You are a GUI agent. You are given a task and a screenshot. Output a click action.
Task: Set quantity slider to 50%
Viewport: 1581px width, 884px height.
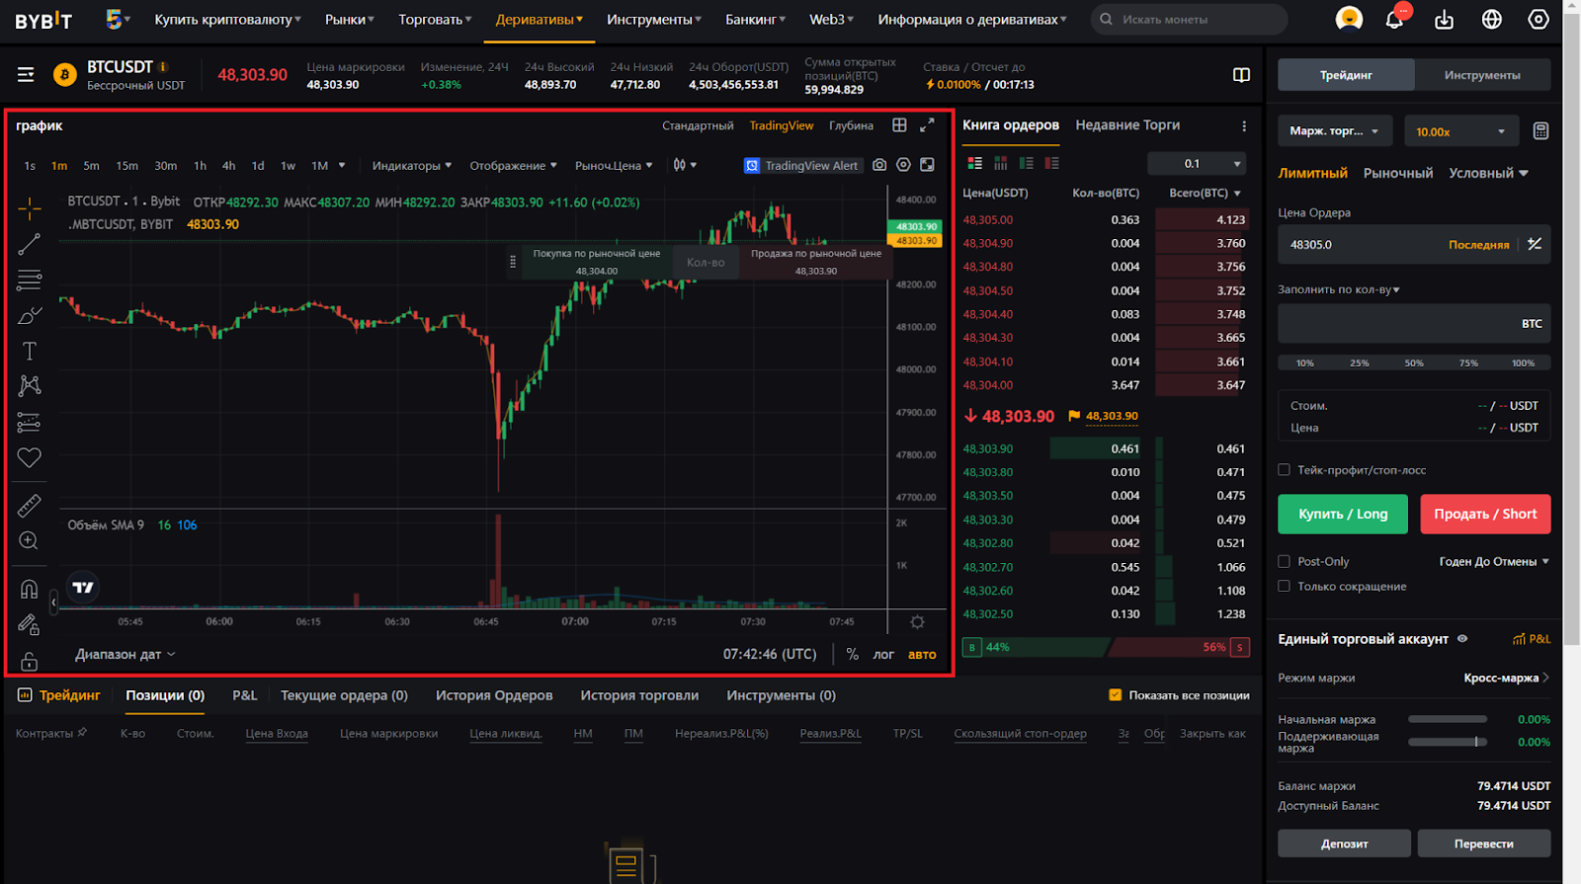(x=1414, y=362)
